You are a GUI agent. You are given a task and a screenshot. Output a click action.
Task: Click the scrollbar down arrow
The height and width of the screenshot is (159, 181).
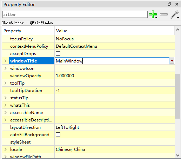(x=177, y=155)
